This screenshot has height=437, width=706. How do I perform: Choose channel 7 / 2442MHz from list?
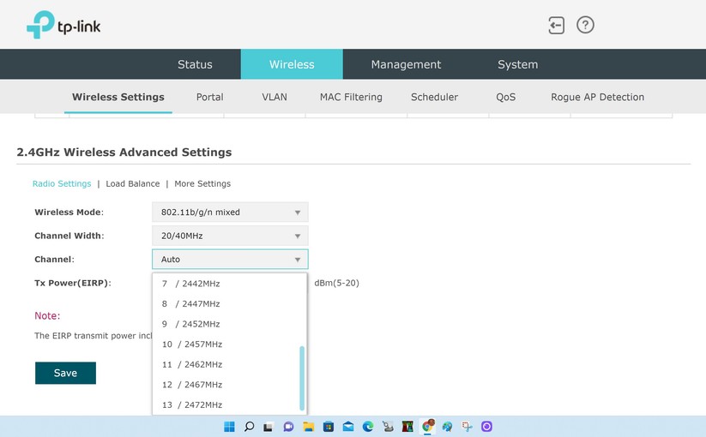190,284
